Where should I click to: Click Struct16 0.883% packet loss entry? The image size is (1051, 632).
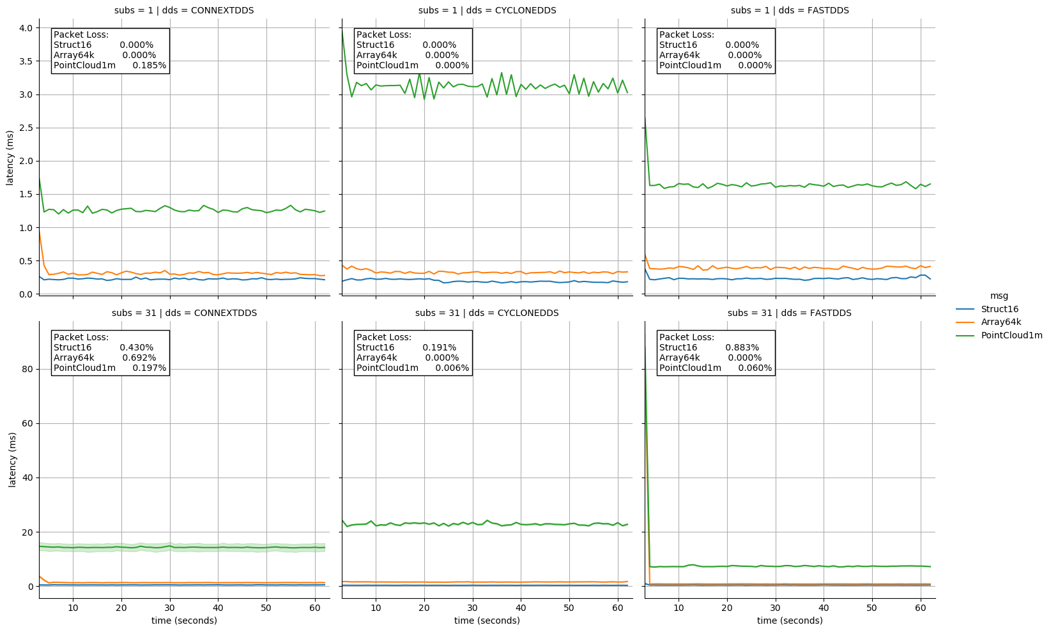(709, 347)
